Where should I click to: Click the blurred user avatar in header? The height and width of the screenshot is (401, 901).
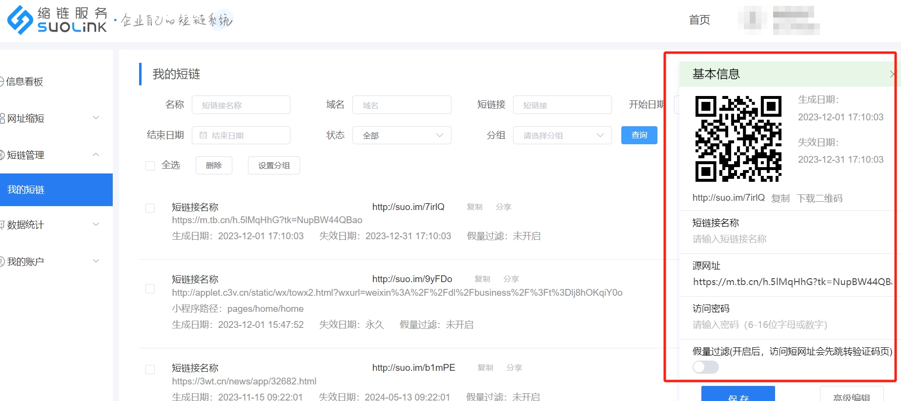[x=752, y=19]
